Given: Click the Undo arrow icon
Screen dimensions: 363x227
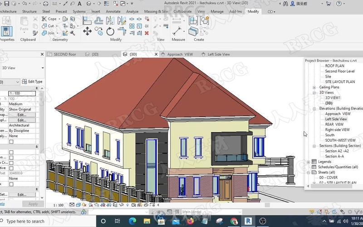Looking at the screenshot, I should [x=25, y=4].
